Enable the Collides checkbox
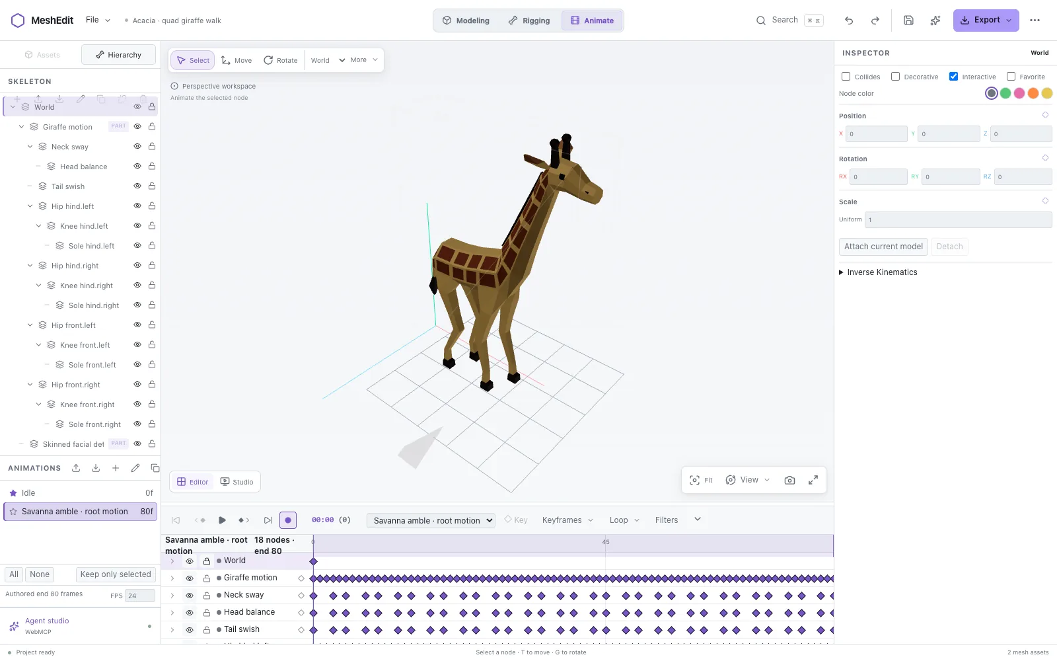Image resolution: width=1057 pixels, height=661 pixels. pos(846,77)
